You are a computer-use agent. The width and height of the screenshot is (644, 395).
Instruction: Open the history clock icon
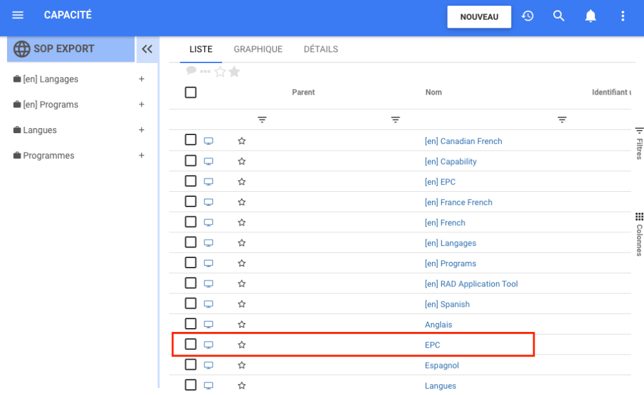point(528,16)
